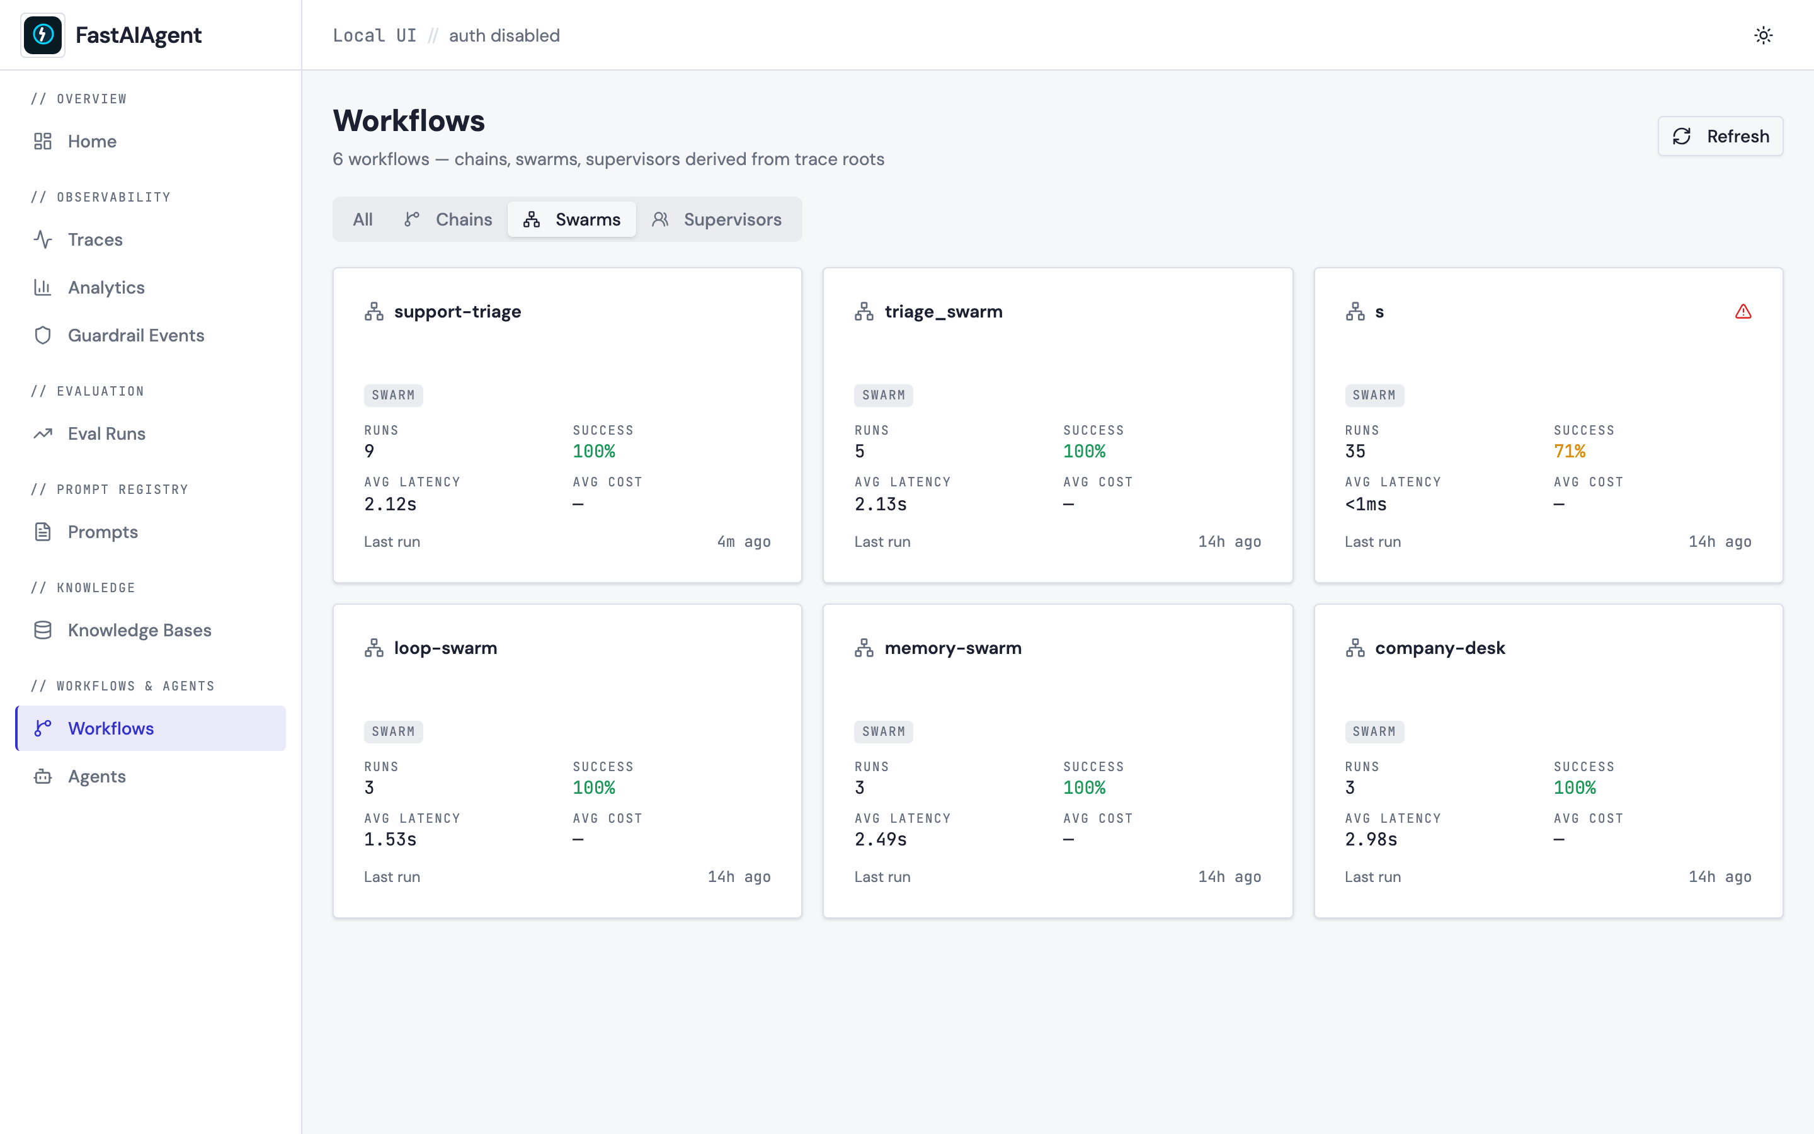
Task: Click the 'auth disabled' header text
Action: [504, 35]
